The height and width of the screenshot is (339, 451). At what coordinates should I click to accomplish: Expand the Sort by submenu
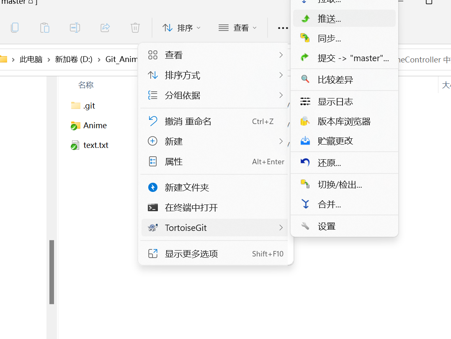214,75
